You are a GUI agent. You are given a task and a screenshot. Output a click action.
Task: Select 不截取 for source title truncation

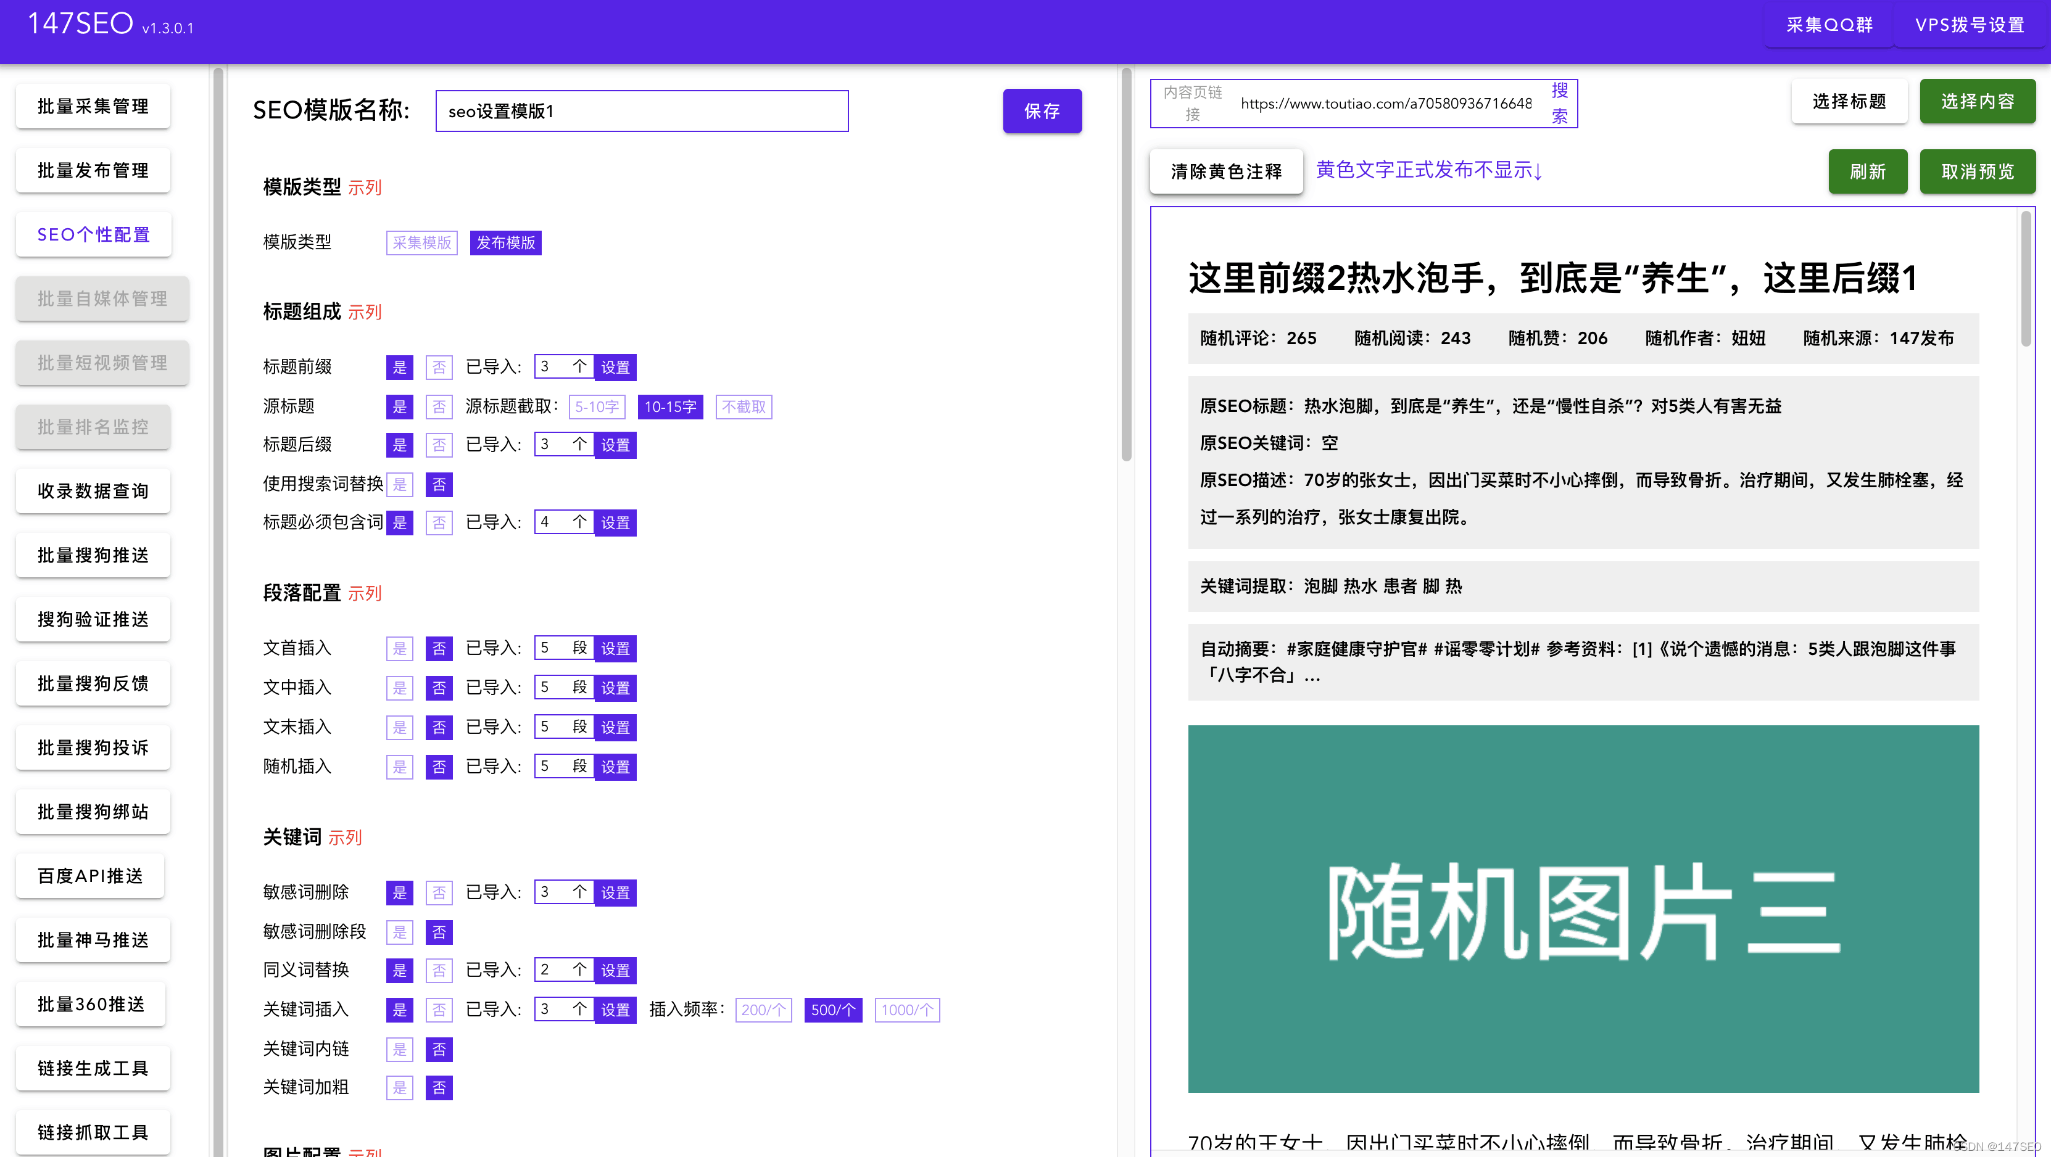coord(743,406)
